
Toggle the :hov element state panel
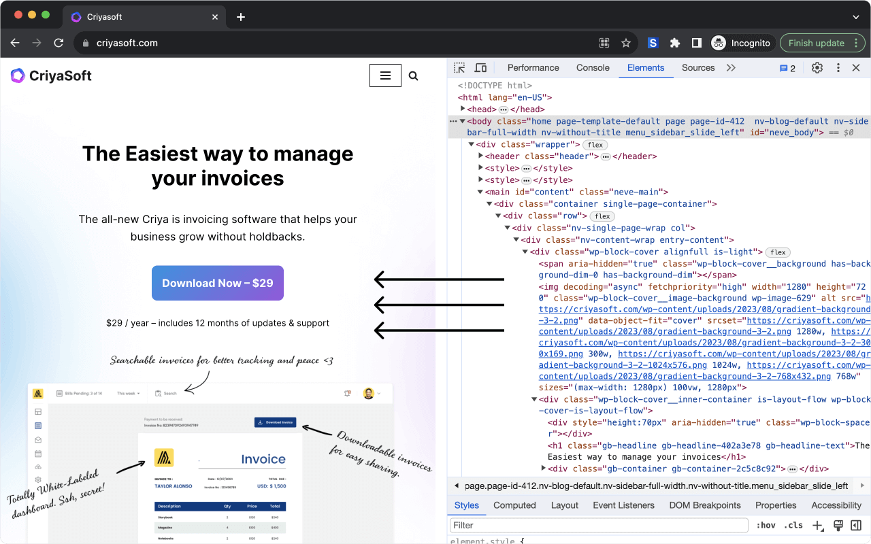coord(766,526)
